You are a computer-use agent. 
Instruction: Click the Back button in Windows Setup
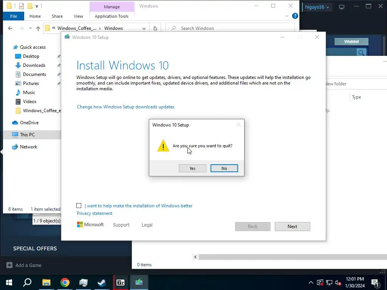(253, 227)
